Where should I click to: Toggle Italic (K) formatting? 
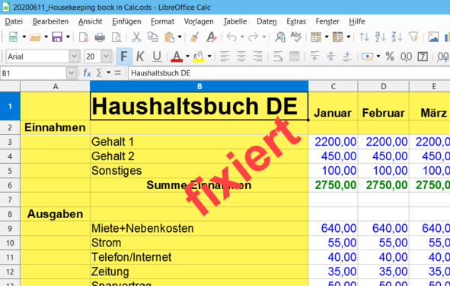(140, 56)
